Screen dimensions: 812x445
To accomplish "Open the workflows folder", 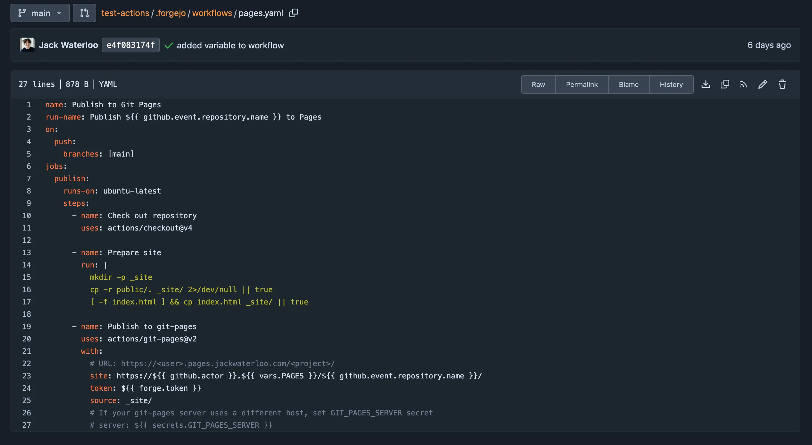I will [212, 13].
